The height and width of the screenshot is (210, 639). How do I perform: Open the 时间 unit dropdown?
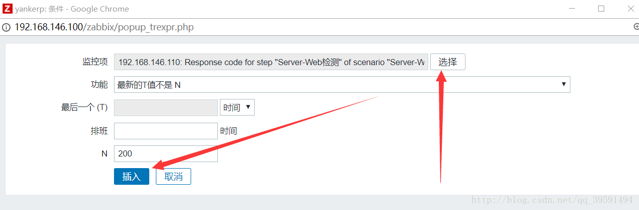(x=237, y=108)
